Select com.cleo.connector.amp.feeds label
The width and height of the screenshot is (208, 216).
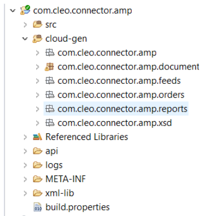pyautogui.click(x=119, y=81)
